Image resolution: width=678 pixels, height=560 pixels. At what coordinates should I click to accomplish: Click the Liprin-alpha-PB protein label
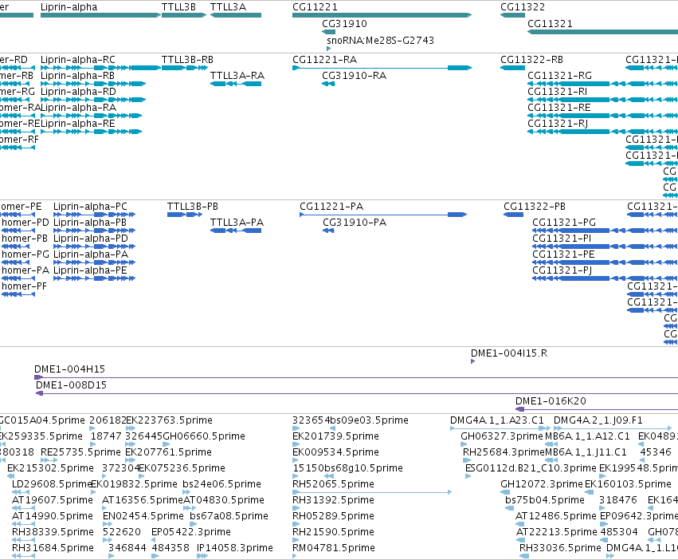(x=89, y=223)
